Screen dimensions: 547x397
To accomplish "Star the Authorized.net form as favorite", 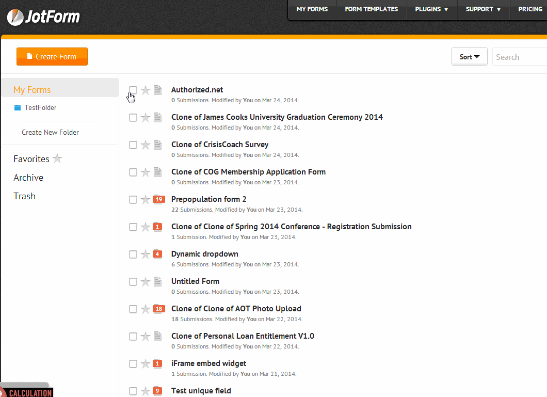I will pos(146,90).
